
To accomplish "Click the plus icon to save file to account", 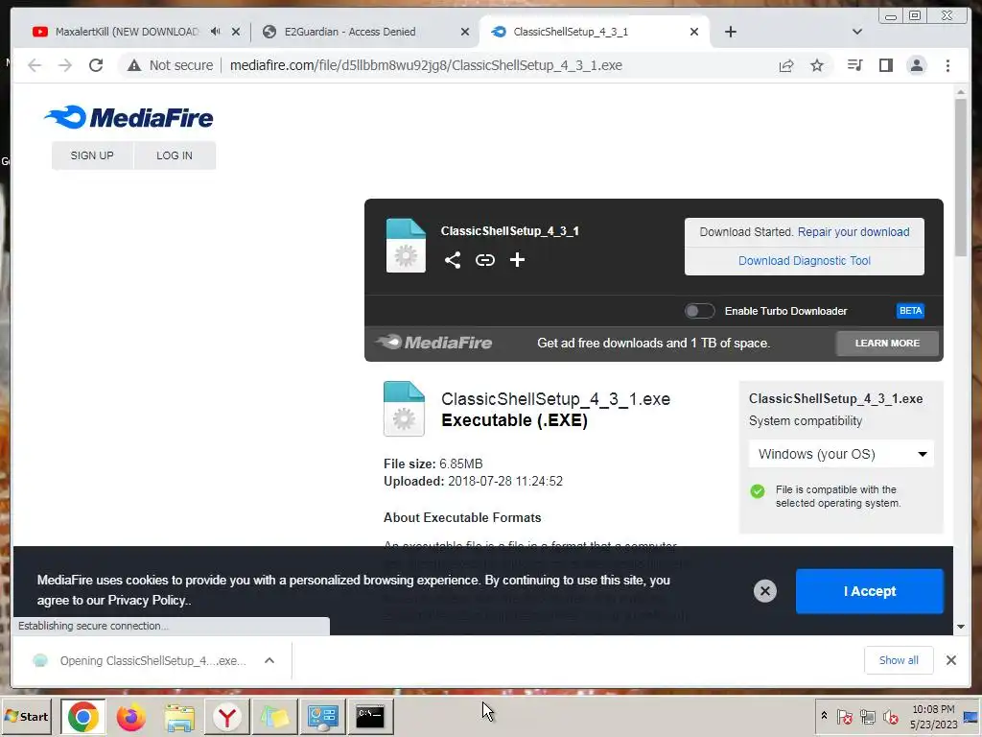I will [517, 260].
